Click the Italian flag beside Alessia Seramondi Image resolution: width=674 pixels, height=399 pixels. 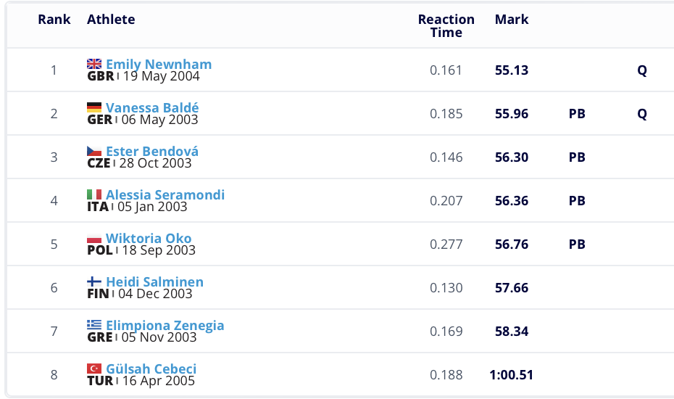94,194
